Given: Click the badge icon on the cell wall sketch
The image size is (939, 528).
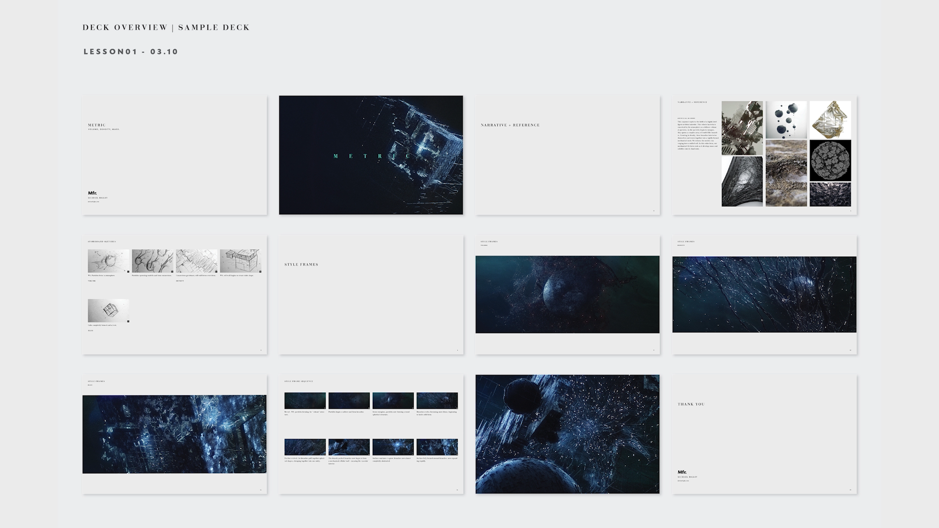Looking at the screenshot, I should coord(217,271).
